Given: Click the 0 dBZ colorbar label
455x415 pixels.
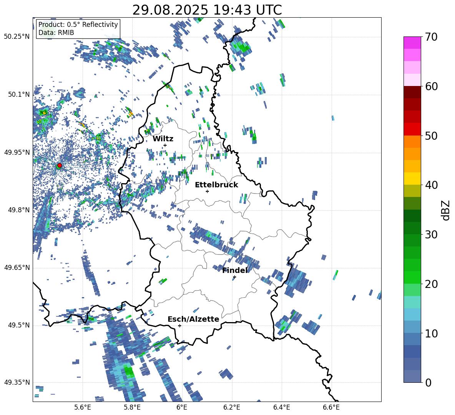Looking at the screenshot, I should pyautogui.click(x=428, y=382).
